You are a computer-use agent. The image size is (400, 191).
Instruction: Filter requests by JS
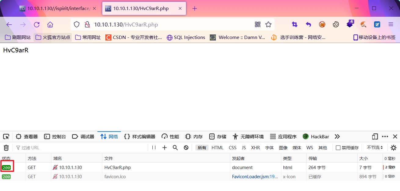point(244,148)
